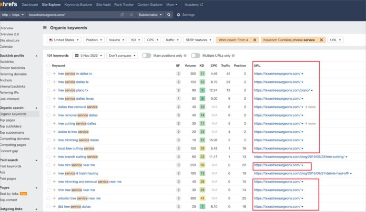The height and width of the screenshot is (212, 366).
Task: Open the debris-haul-off blog URL link
Action: click(x=301, y=173)
